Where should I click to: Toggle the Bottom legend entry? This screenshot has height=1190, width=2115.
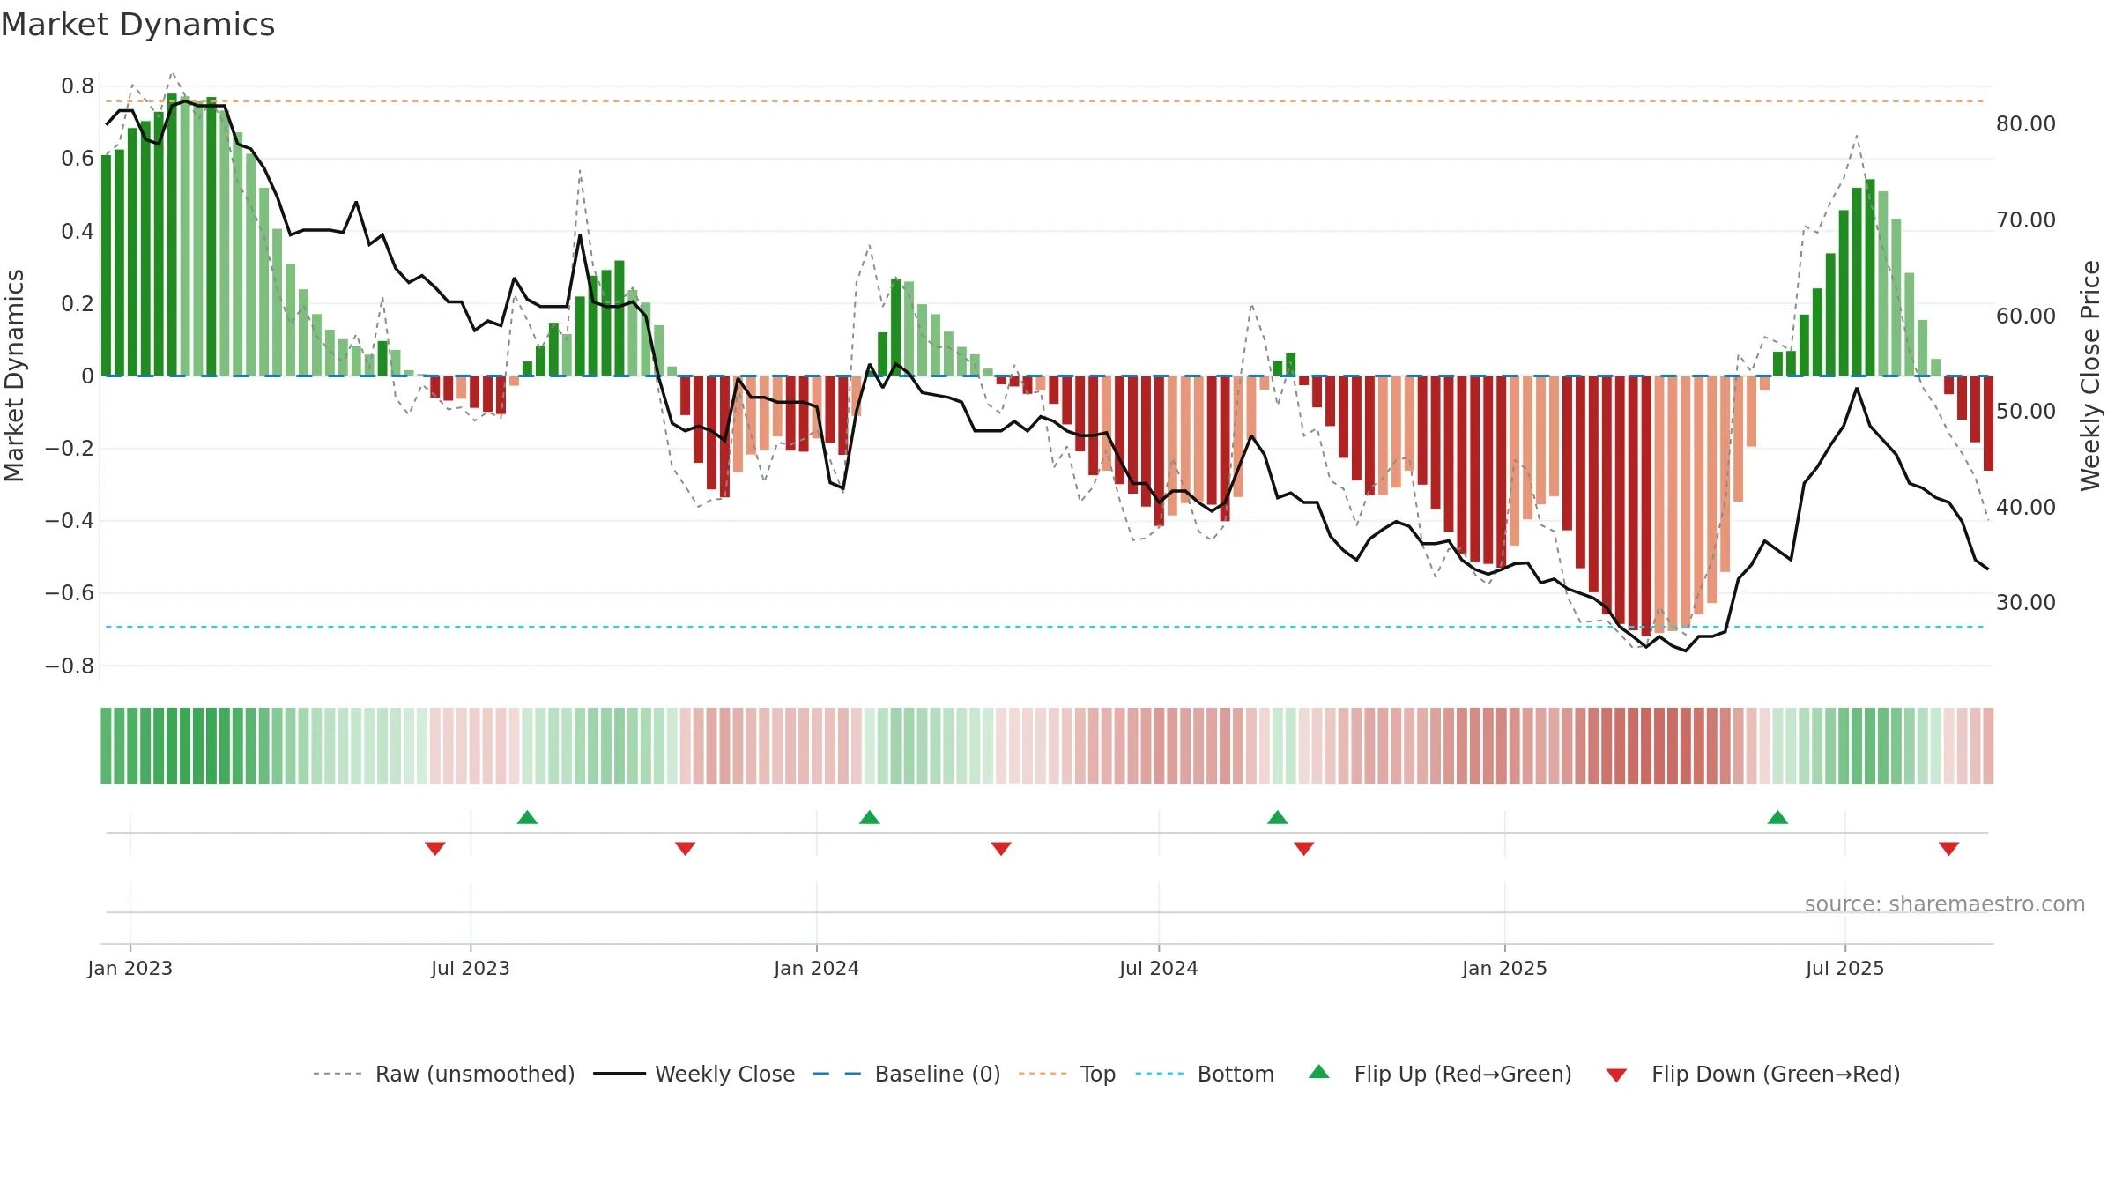pos(1205,1074)
